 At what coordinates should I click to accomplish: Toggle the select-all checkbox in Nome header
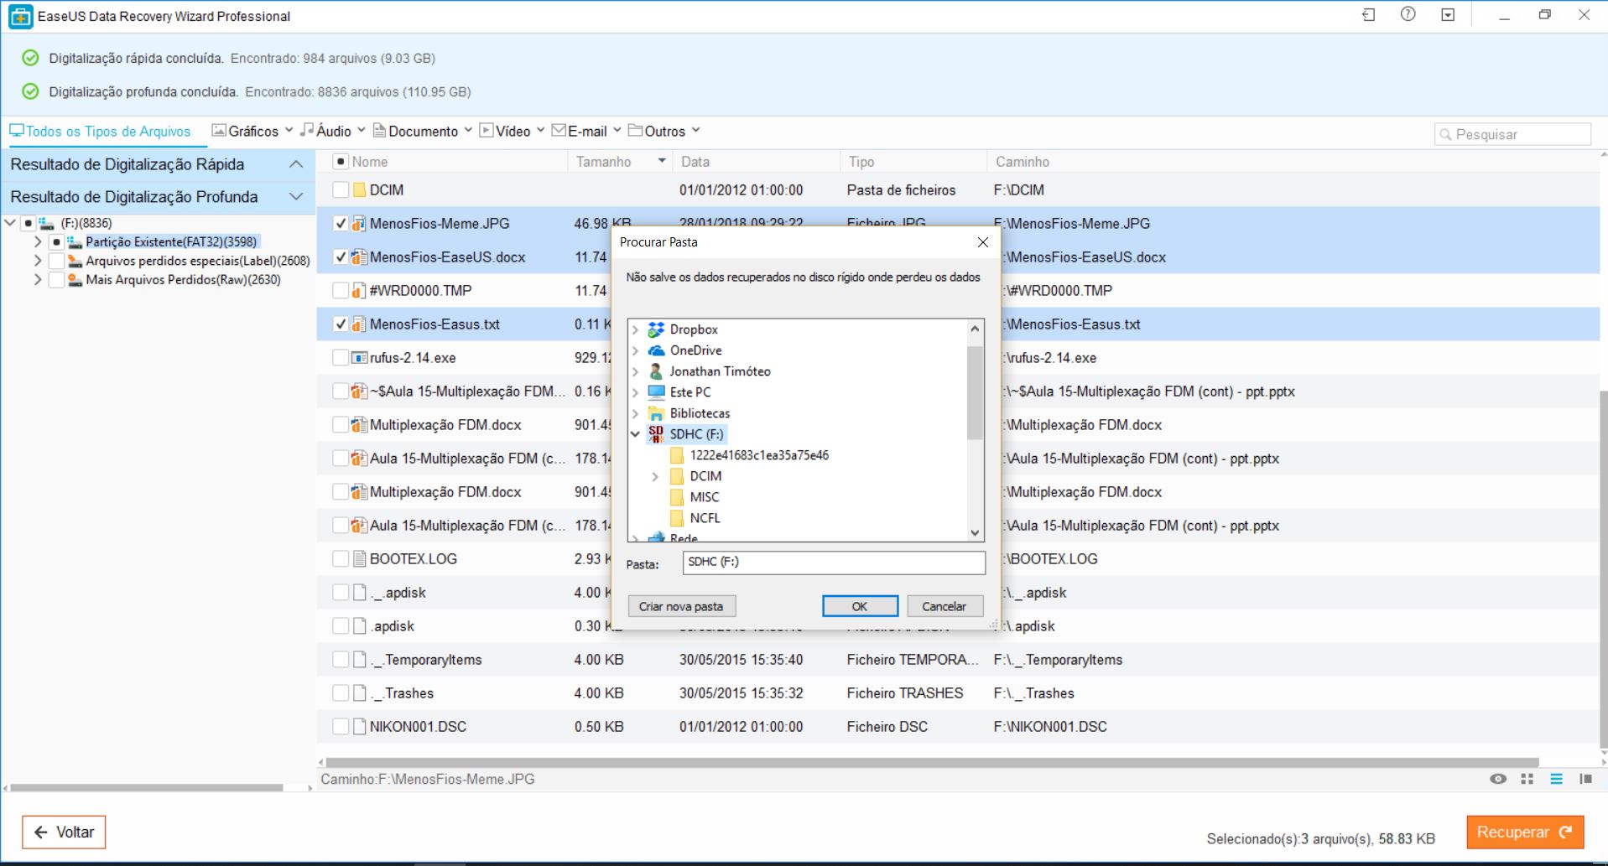pos(341,162)
